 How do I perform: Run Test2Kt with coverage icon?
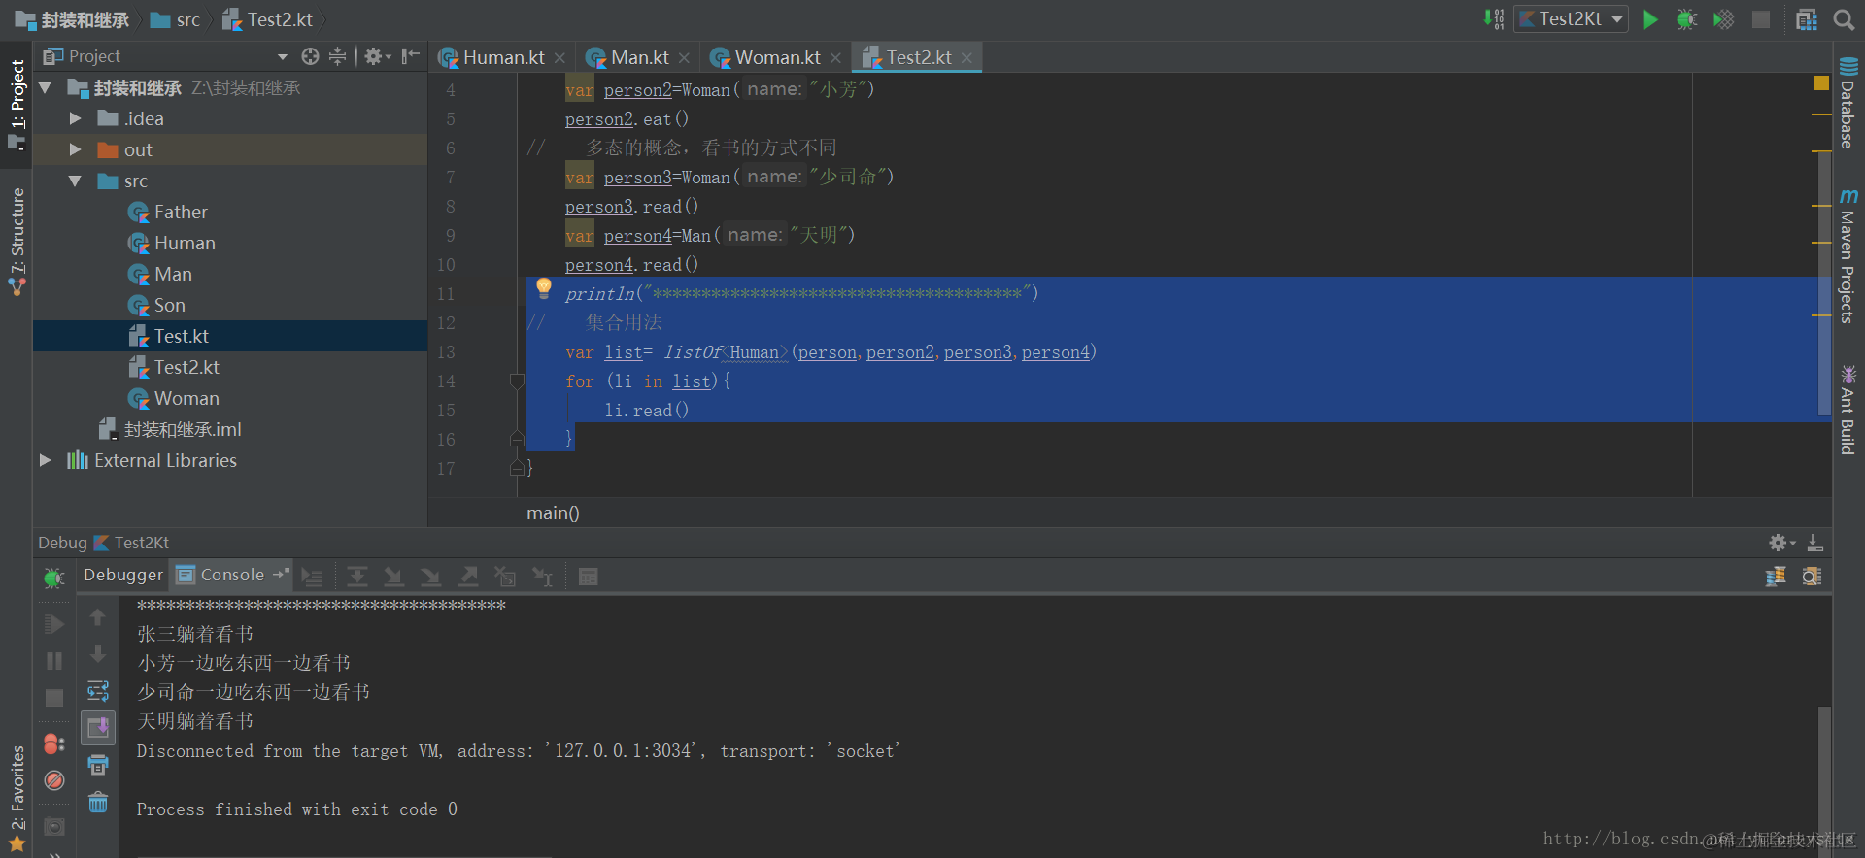coord(1723,19)
